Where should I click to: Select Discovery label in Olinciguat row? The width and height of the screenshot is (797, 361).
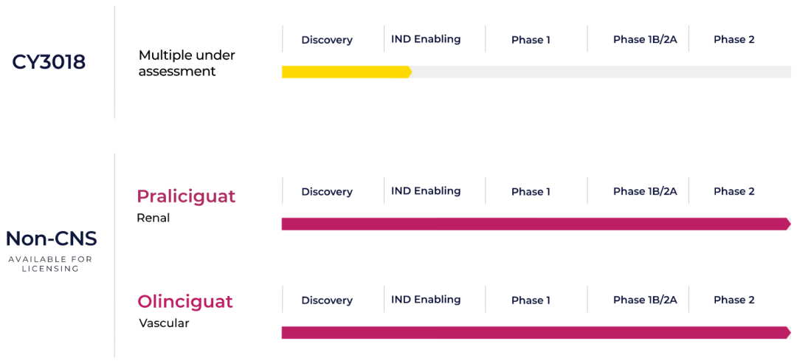pyautogui.click(x=327, y=300)
